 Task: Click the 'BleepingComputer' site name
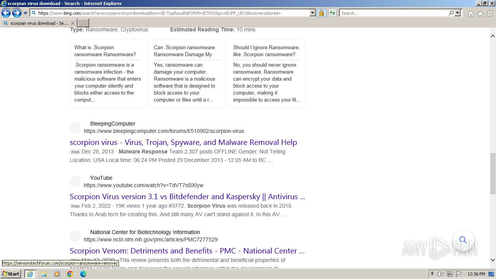coord(113,124)
